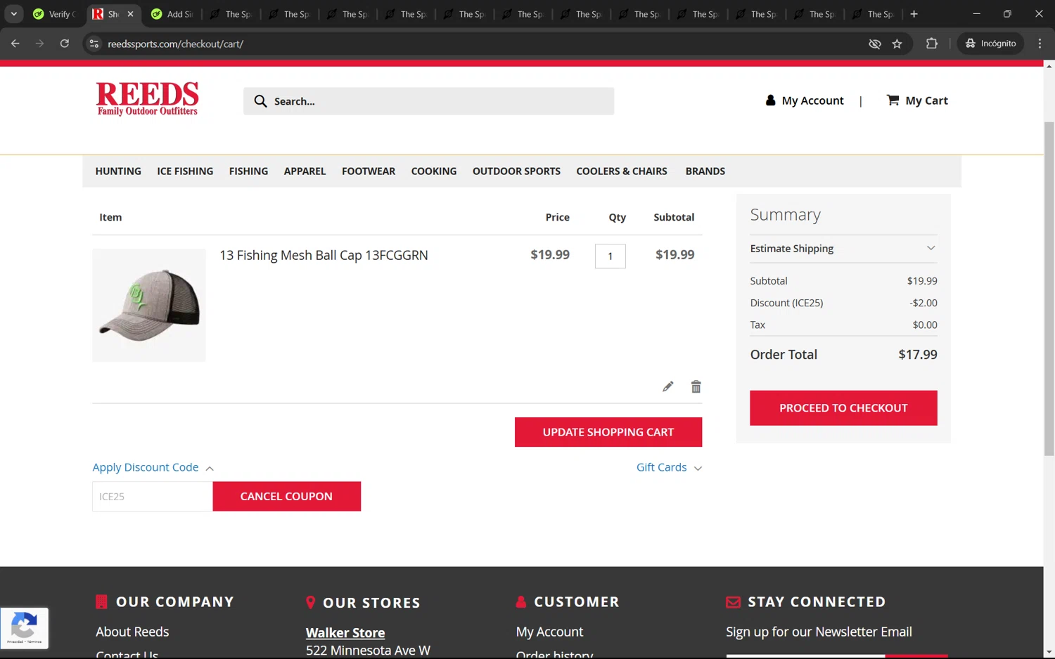Open Walker Store link
The width and height of the screenshot is (1055, 659).
point(345,632)
